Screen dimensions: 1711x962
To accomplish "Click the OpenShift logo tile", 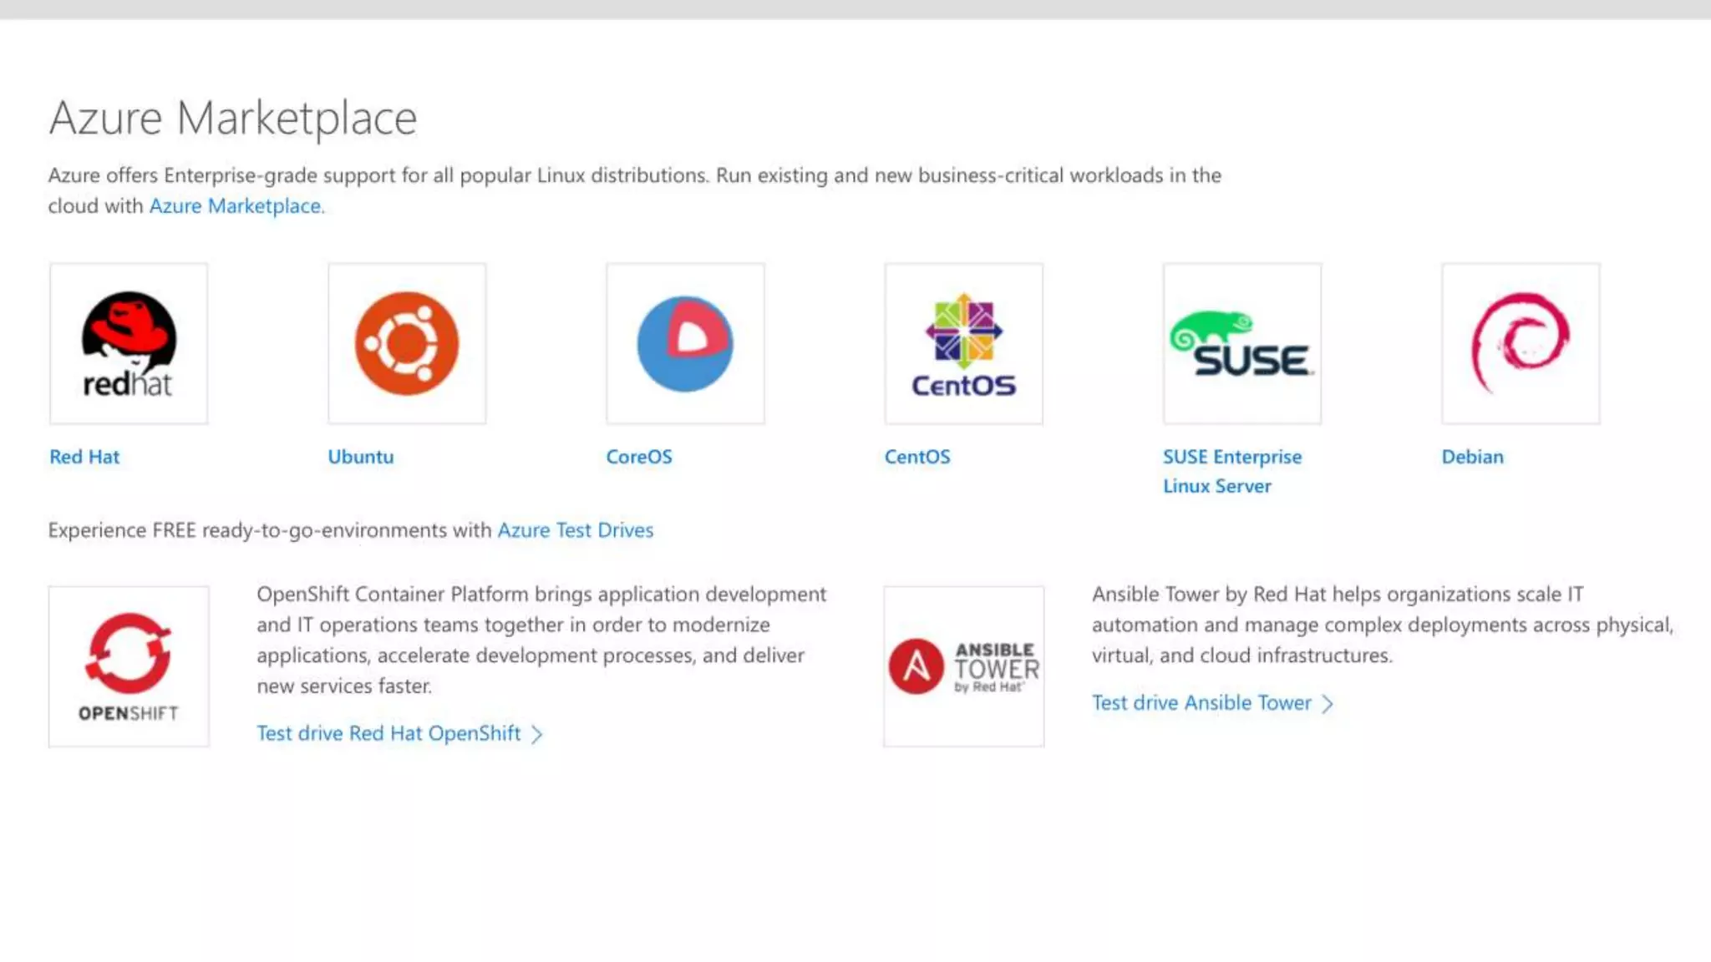I will (x=129, y=666).
